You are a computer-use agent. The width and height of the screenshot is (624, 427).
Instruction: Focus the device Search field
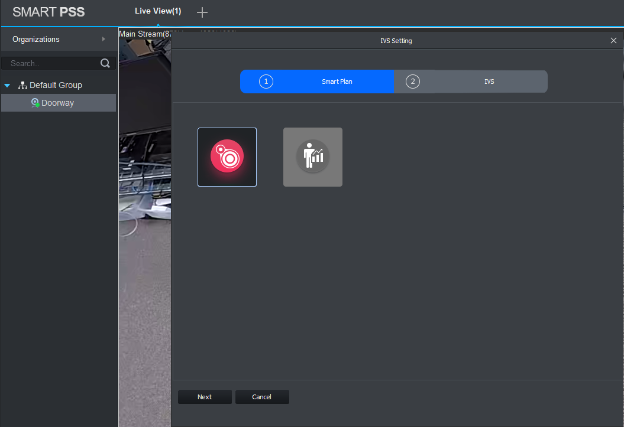tap(53, 64)
